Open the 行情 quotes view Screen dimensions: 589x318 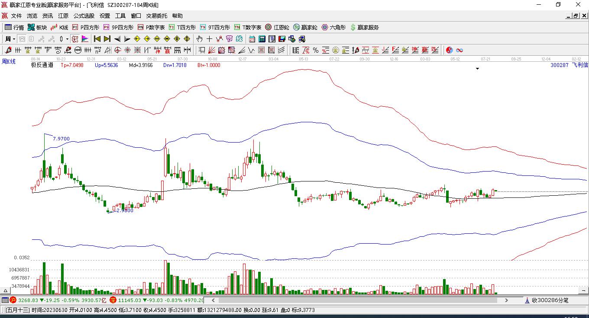pos(14,27)
